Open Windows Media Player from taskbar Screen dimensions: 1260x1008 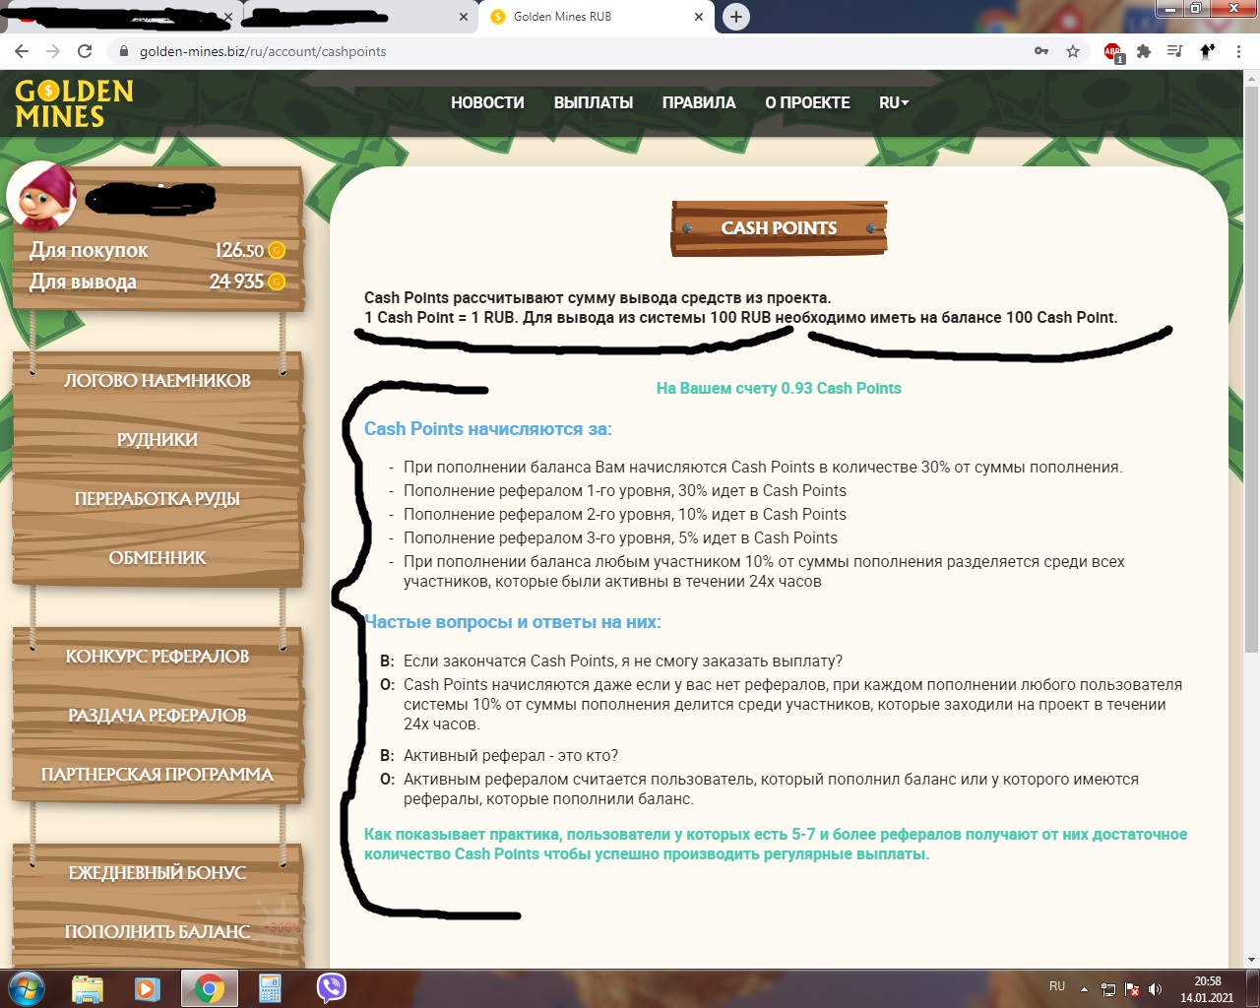tap(148, 988)
